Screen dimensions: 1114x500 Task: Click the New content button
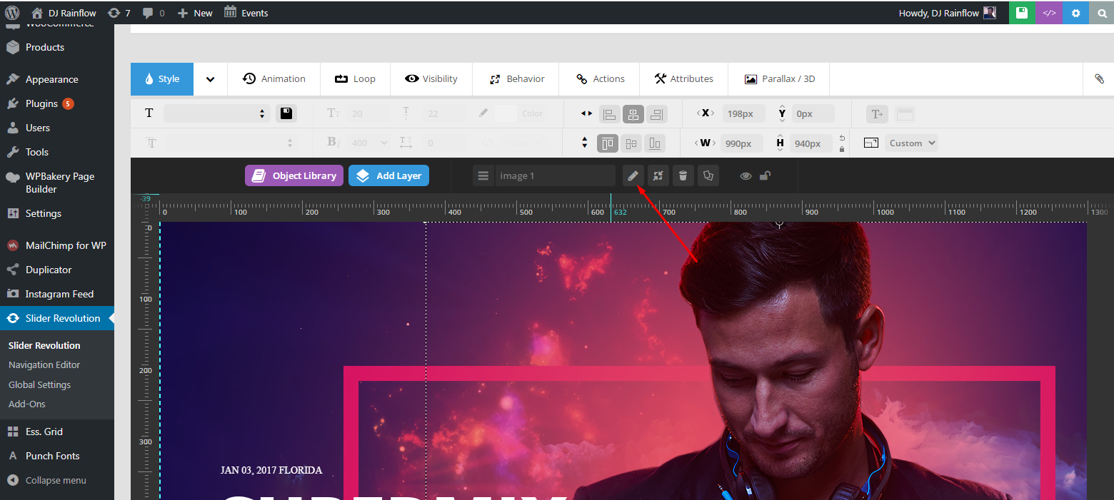click(195, 13)
